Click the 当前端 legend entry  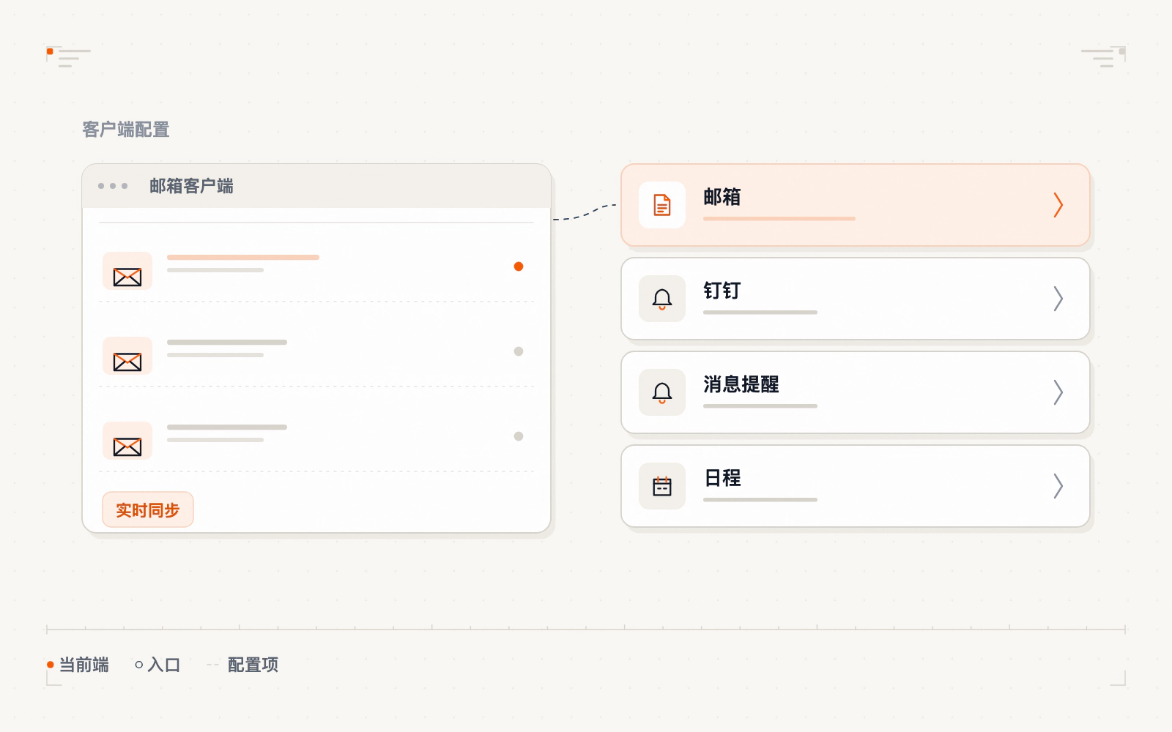78,665
